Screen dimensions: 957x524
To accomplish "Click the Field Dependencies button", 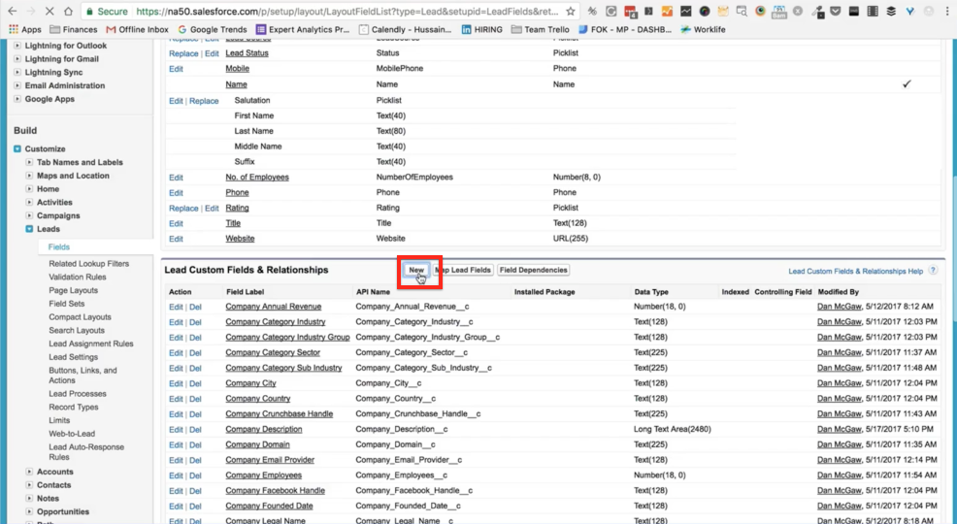I will 534,270.
